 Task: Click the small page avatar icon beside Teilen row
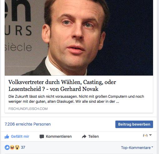point(145,136)
